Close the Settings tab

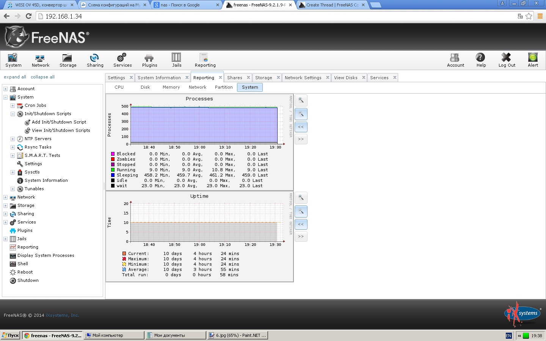131,77
